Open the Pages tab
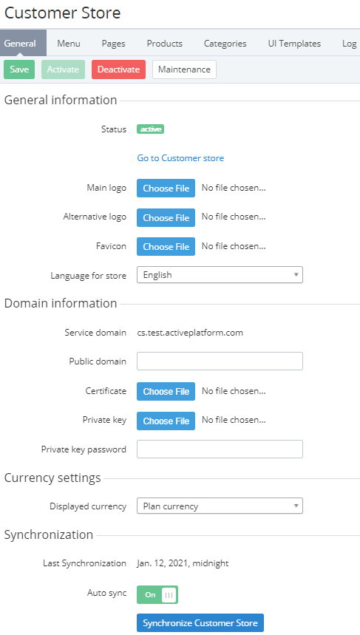This screenshot has width=360, height=635. click(x=113, y=44)
